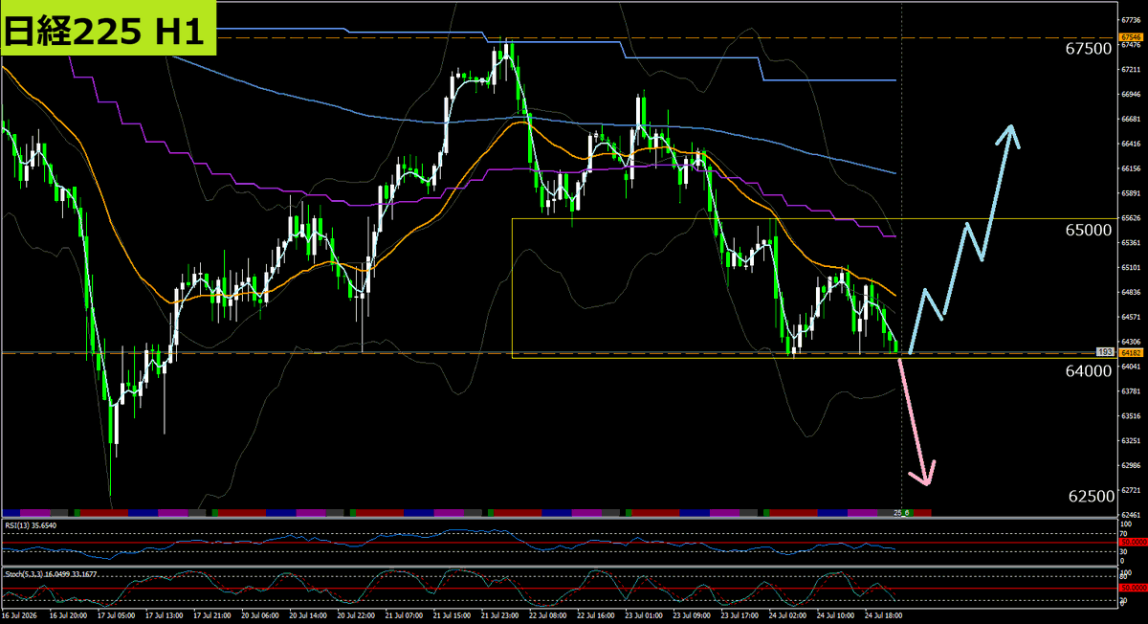This screenshot has width=1148, height=624.
Task: Click the 16 Jul 2026 date label
Action: (20, 616)
